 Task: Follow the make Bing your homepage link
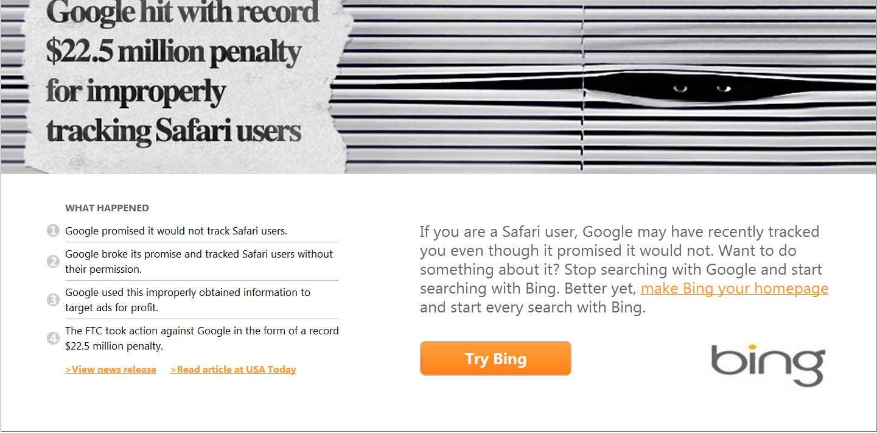(735, 289)
